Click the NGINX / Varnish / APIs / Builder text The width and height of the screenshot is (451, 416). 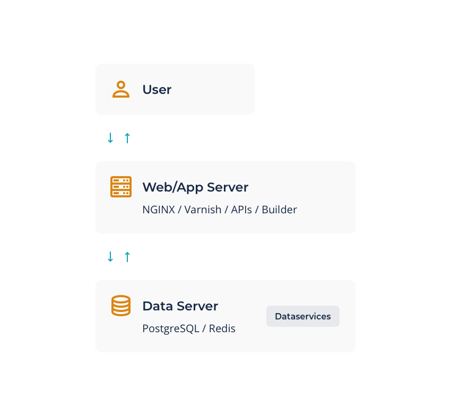[220, 210]
